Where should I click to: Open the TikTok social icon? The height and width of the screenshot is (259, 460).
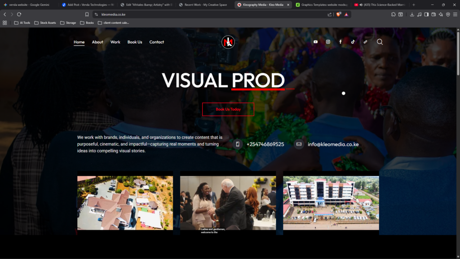tap(353, 42)
